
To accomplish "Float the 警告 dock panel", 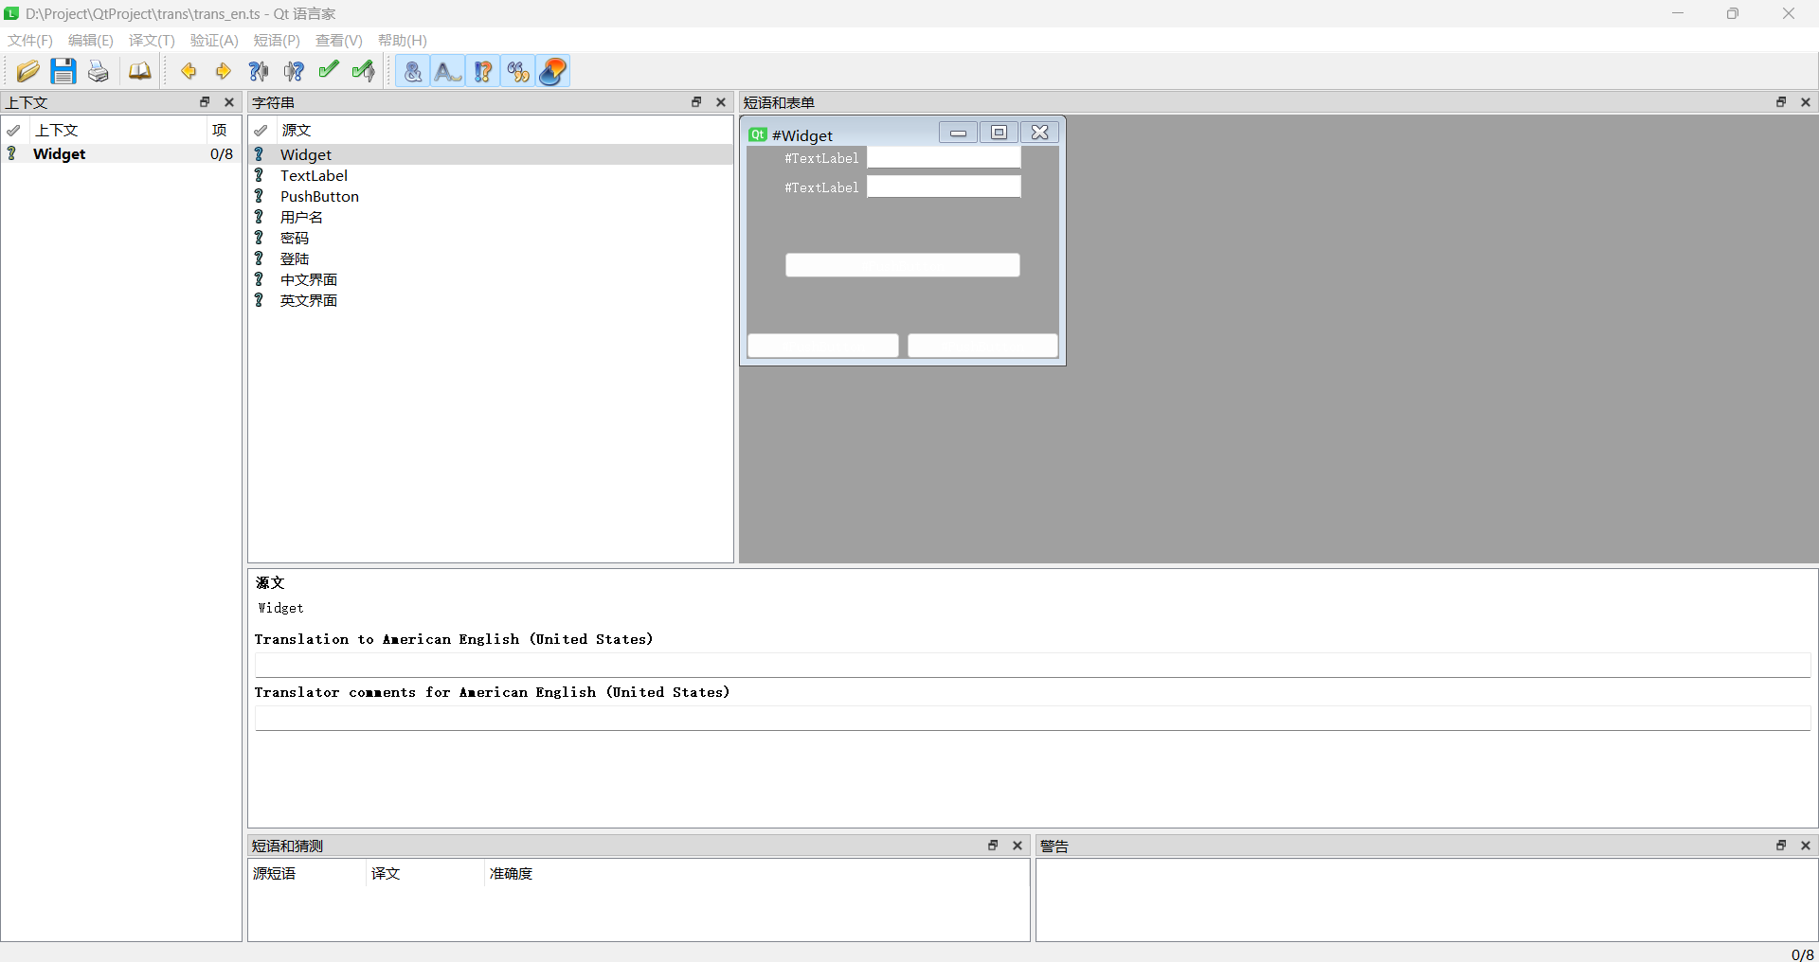I will point(1781,846).
